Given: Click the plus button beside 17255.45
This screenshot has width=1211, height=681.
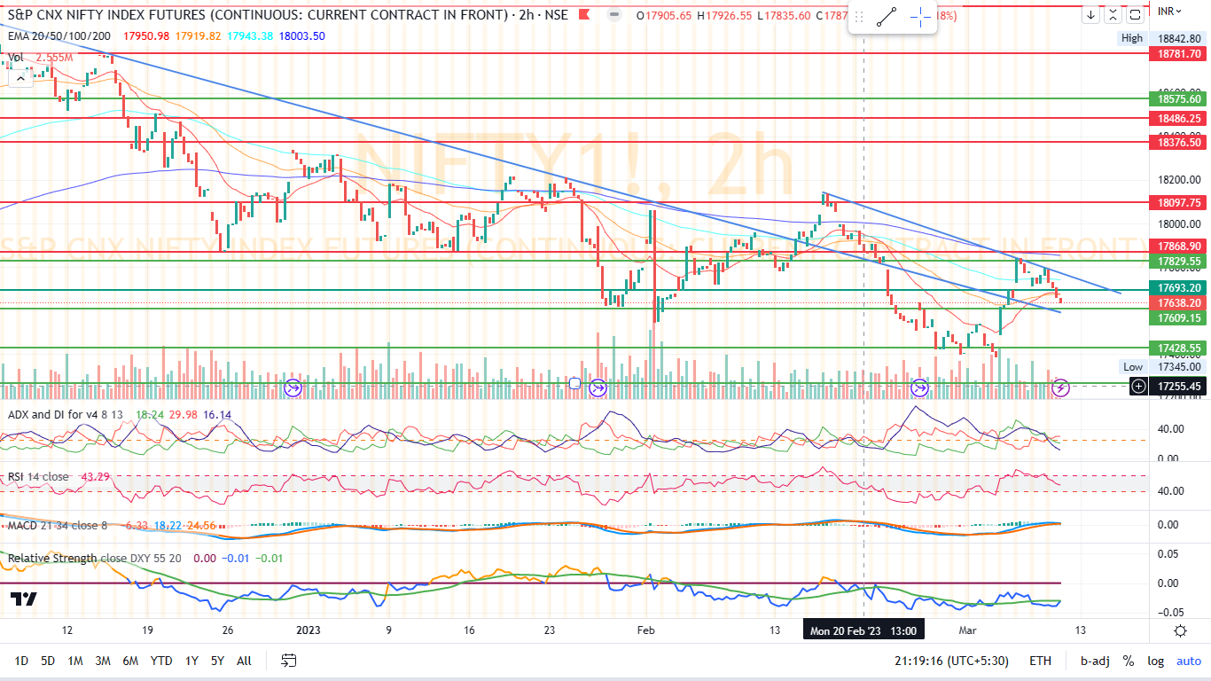Looking at the screenshot, I should tap(1138, 386).
